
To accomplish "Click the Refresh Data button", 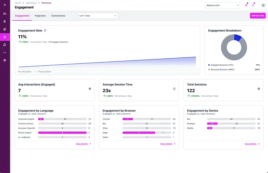I will [x=258, y=15].
